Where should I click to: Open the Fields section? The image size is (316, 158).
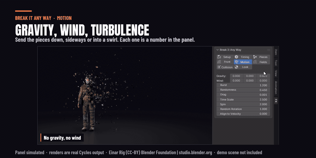pos(261,62)
